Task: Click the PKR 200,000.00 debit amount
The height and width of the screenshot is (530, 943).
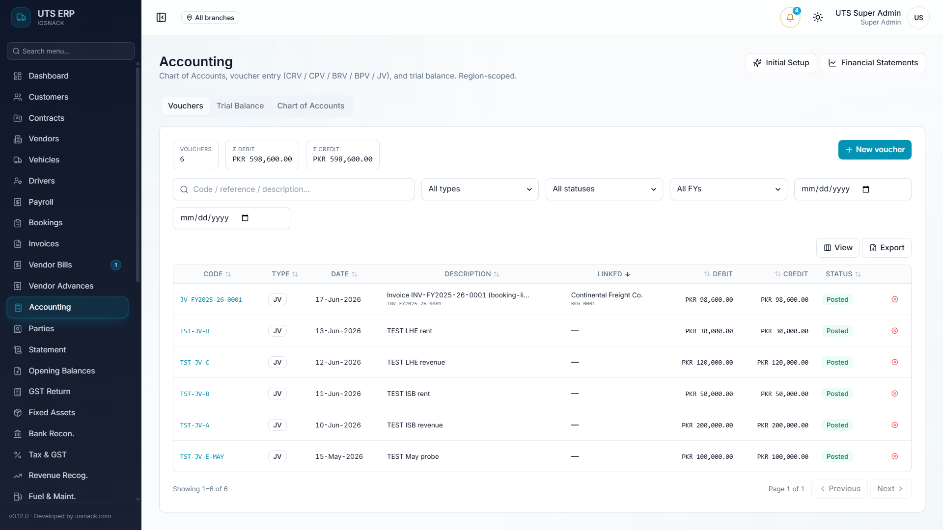Action: click(x=707, y=425)
